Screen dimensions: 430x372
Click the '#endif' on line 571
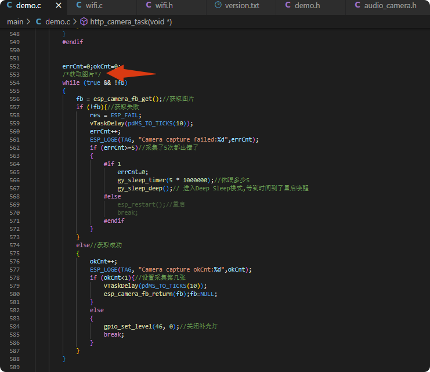point(114,221)
